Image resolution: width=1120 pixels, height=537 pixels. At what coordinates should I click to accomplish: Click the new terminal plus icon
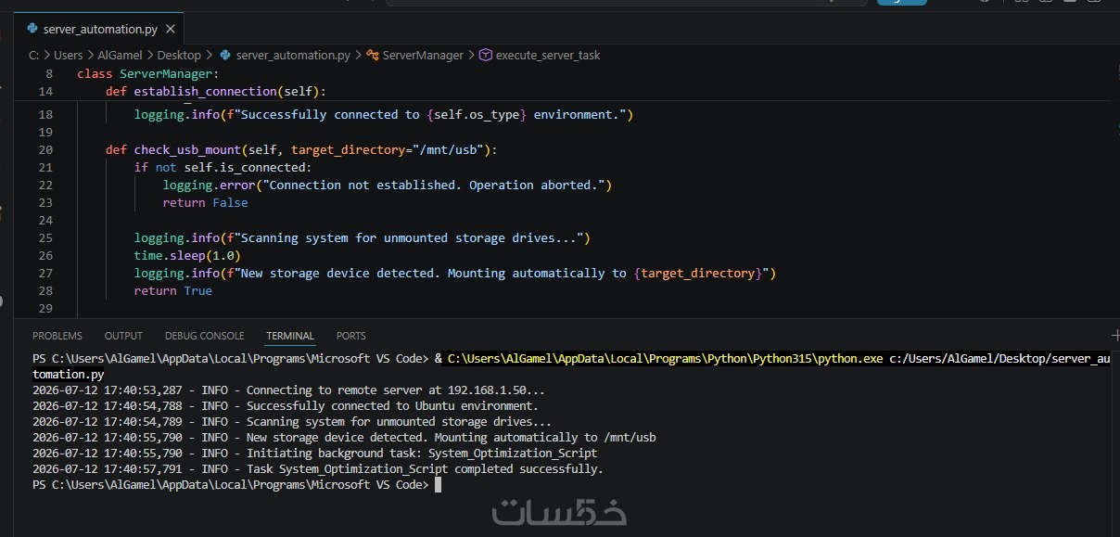tap(1115, 335)
